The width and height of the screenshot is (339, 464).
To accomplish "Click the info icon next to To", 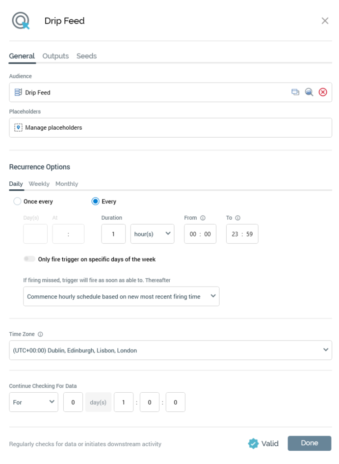I will click(238, 218).
